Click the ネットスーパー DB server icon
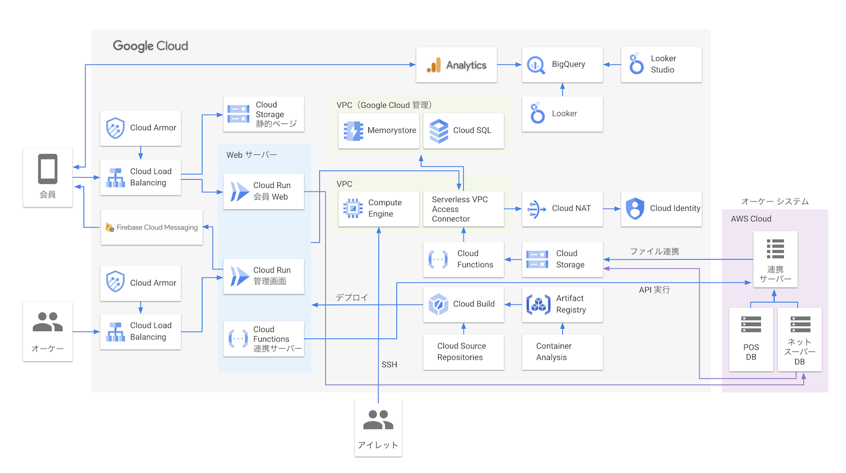 pos(800,324)
